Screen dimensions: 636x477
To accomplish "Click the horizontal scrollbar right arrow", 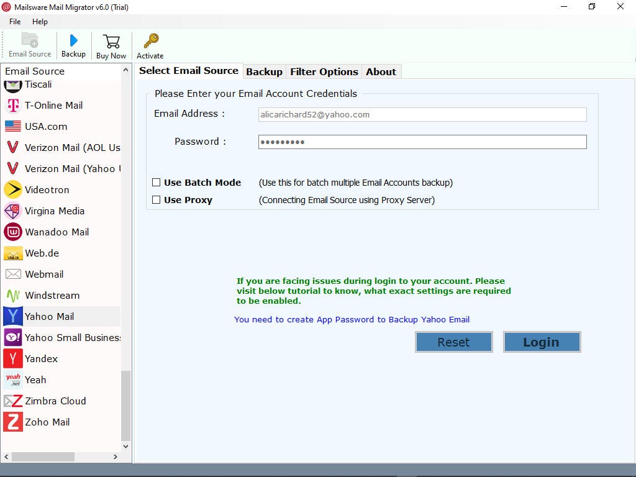I will 115,457.
